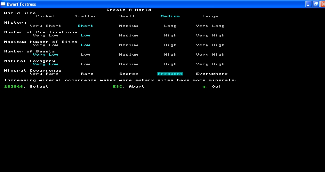Set Number of Beasts to Very Low
This screenshot has width=325, height=172.
pos(46,54)
